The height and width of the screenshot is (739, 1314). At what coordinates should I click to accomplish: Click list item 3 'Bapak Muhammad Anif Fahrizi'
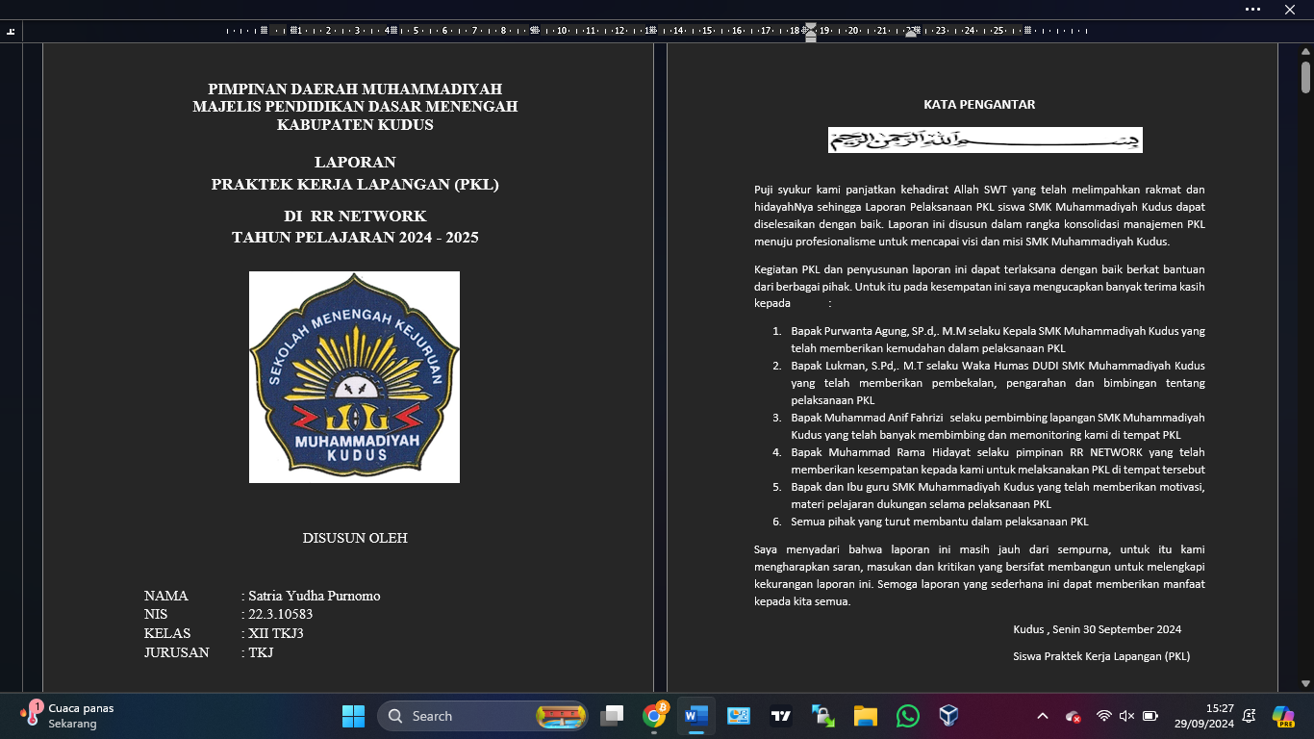coord(998,426)
